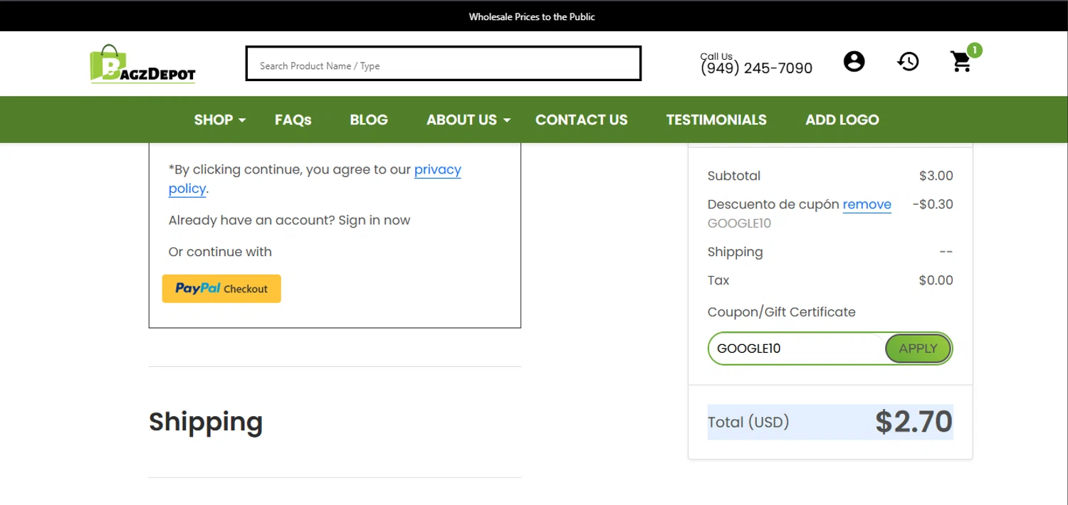Viewport: 1068px width, 505px height.
Task: Click the -$0.30 discount amount
Action: (x=932, y=204)
